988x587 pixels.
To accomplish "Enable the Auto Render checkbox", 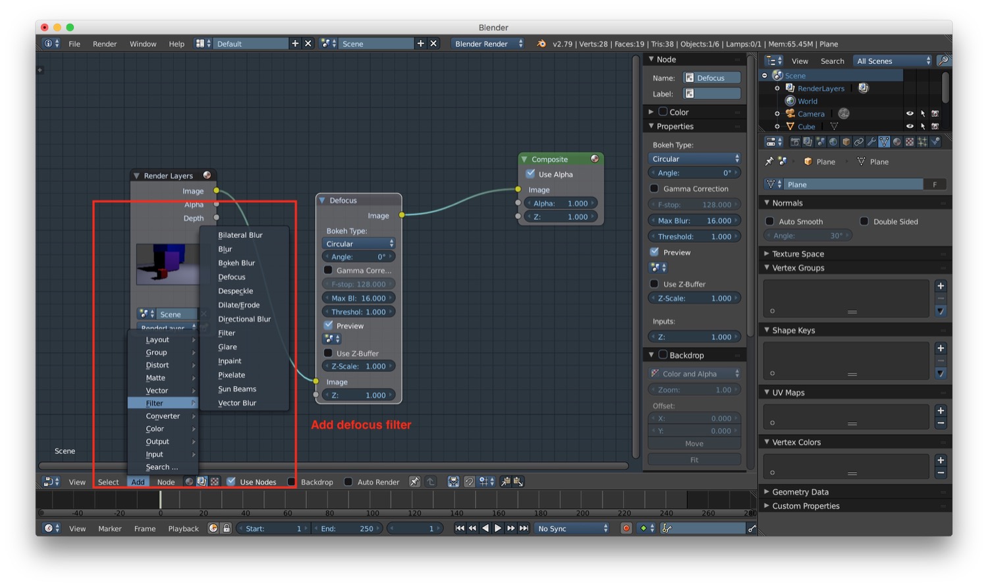I will coord(348,482).
